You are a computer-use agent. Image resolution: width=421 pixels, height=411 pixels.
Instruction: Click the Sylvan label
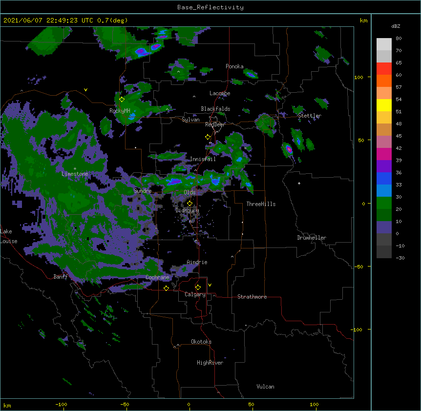pyautogui.click(x=190, y=120)
